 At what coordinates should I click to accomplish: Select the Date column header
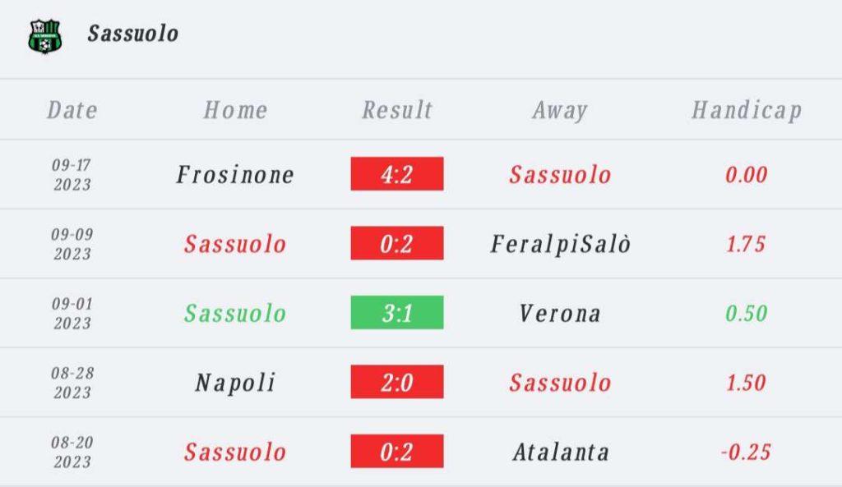[72, 110]
